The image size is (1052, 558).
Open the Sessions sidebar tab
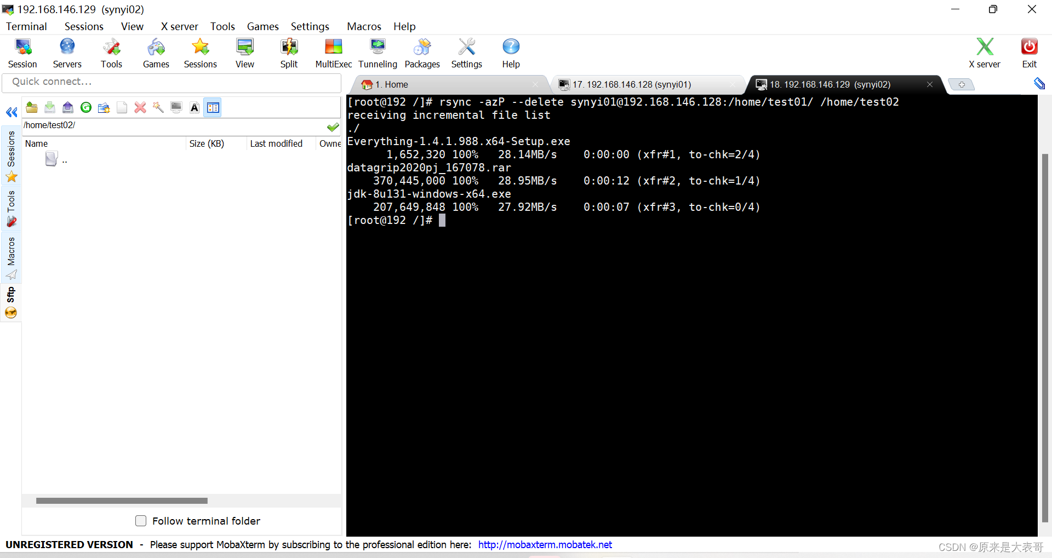point(11,157)
